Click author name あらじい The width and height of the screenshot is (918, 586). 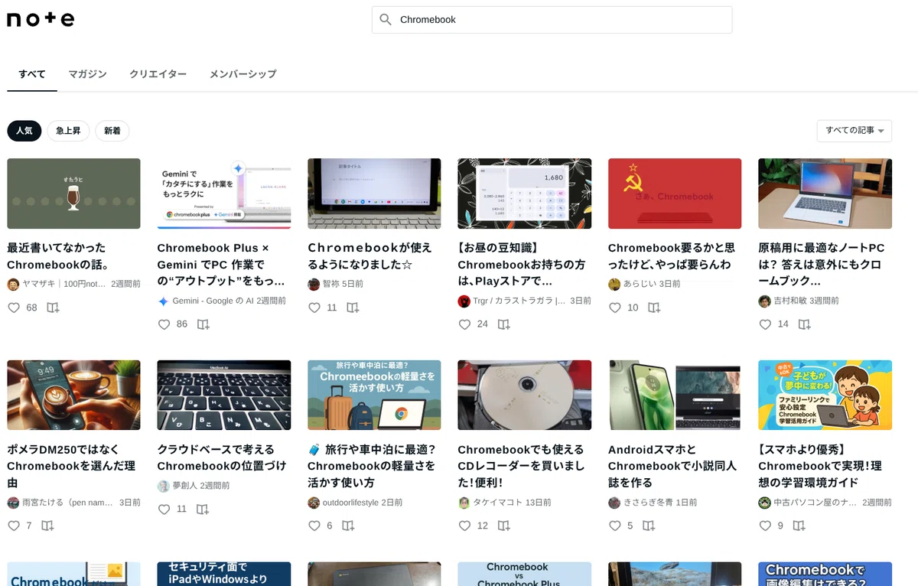click(x=640, y=285)
